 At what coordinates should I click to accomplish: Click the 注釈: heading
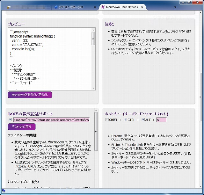tap(109, 24)
